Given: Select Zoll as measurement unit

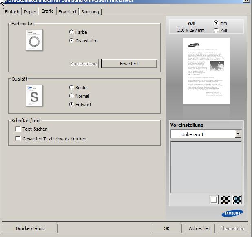Looking at the screenshot, I should click(216, 30).
